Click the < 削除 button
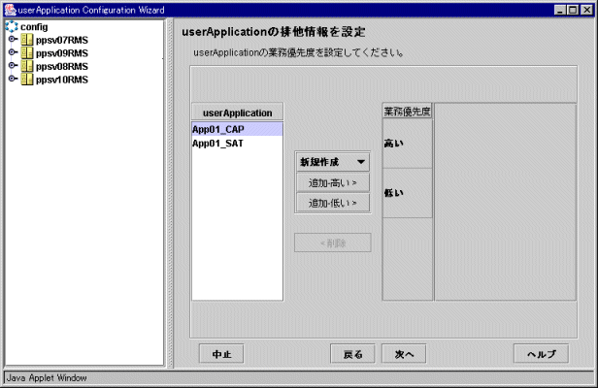The width and height of the screenshot is (598, 388). [333, 242]
